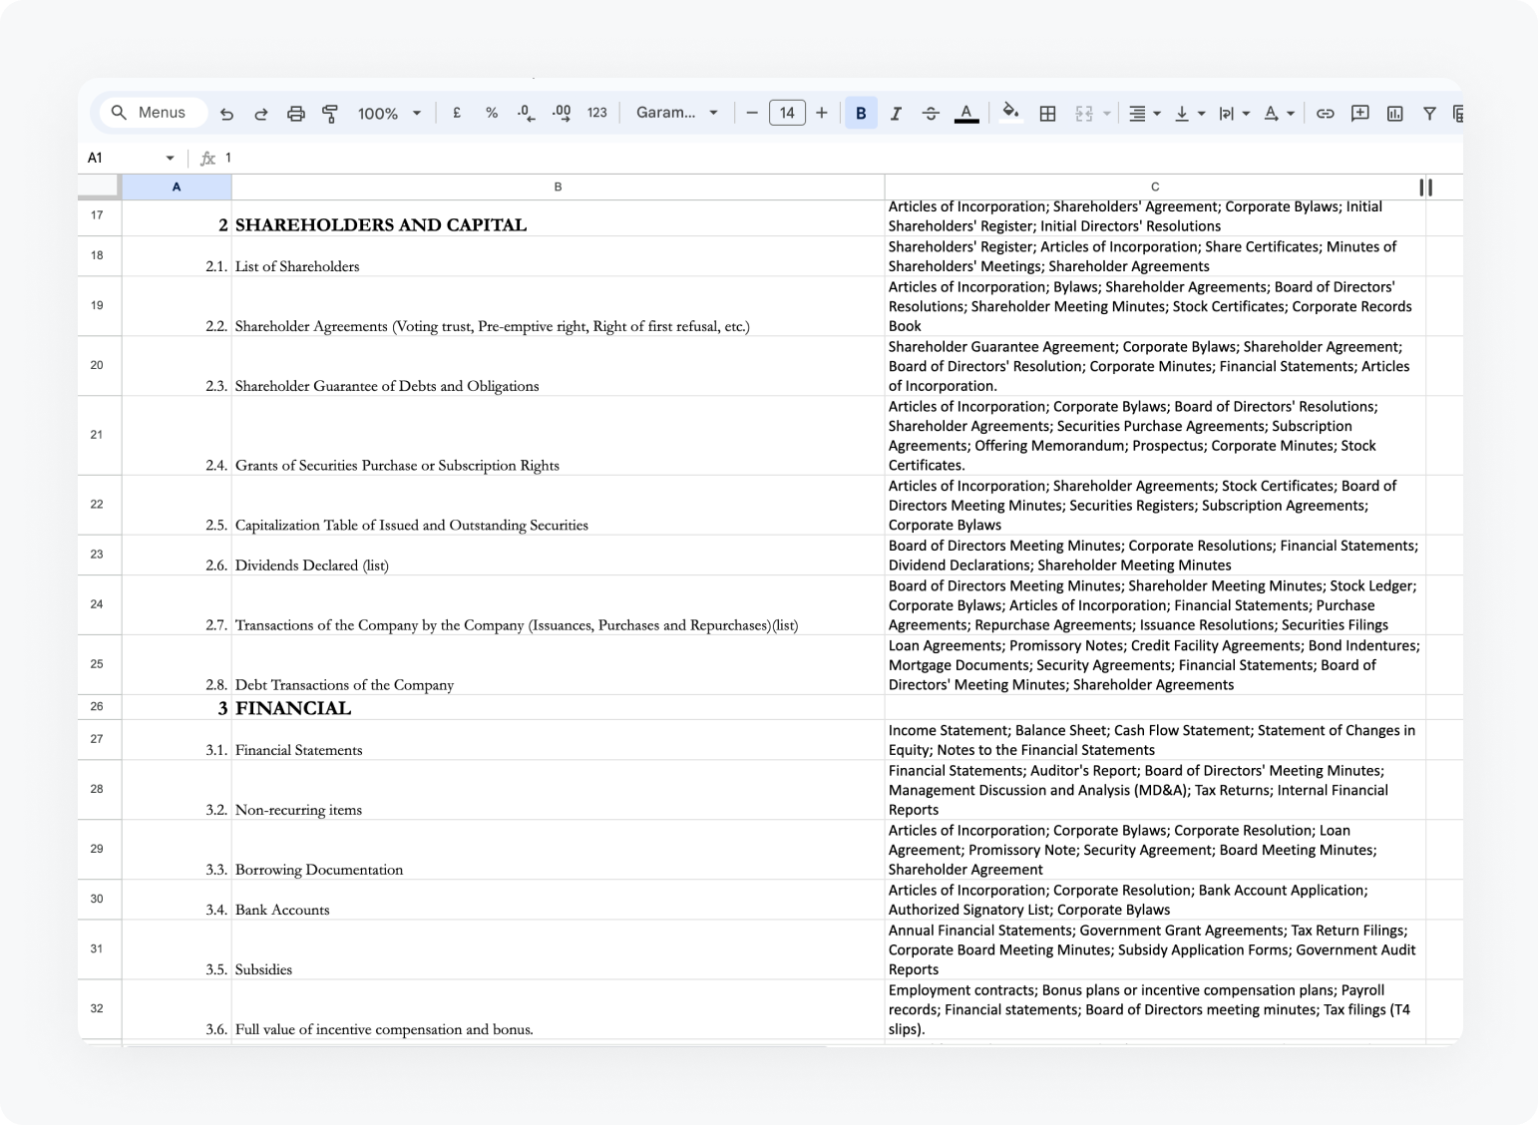Image resolution: width=1538 pixels, height=1131 pixels.
Task: Click the Redo arrow icon
Action: [x=261, y=114]
